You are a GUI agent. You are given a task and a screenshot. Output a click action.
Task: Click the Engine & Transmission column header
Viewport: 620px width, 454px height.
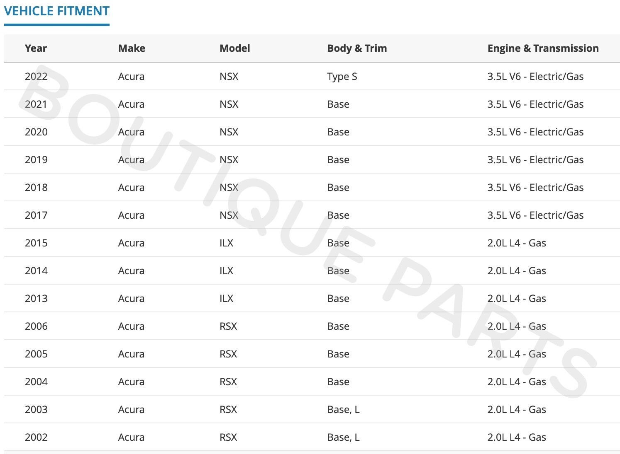[543, 48]
